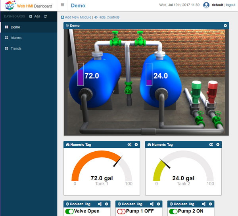Click the default user avatar icon

tap(206, 5)
